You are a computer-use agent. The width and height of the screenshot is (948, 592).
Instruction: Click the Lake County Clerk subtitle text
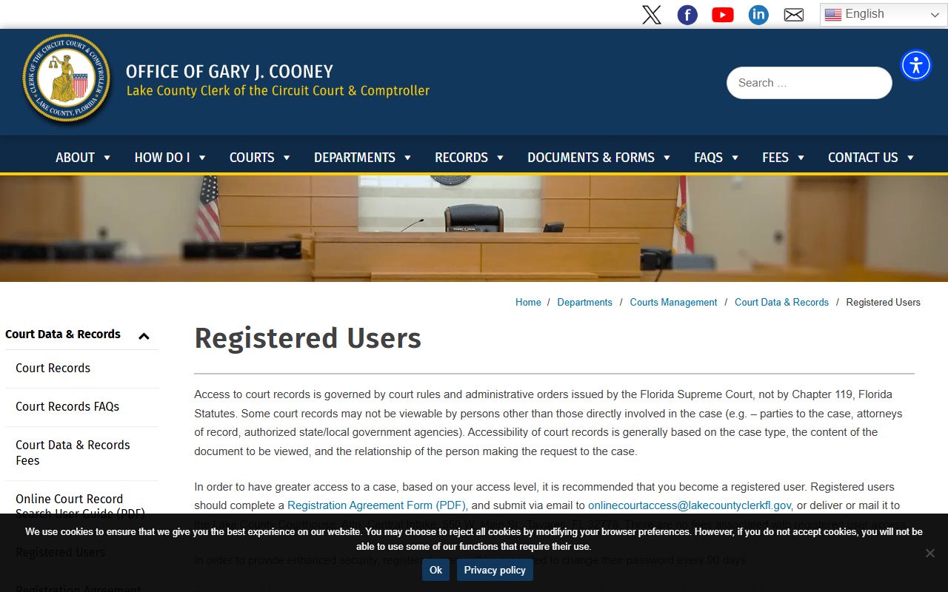point(278,90)
